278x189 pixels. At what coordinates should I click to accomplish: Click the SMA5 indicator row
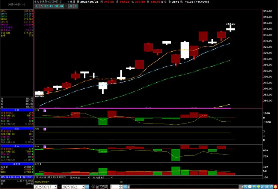click(17, 11)
